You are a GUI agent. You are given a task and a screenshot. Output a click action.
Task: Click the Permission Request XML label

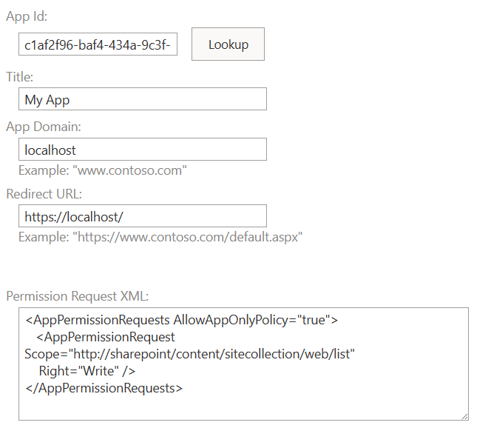pyautogui.click(x=78, y=296)
